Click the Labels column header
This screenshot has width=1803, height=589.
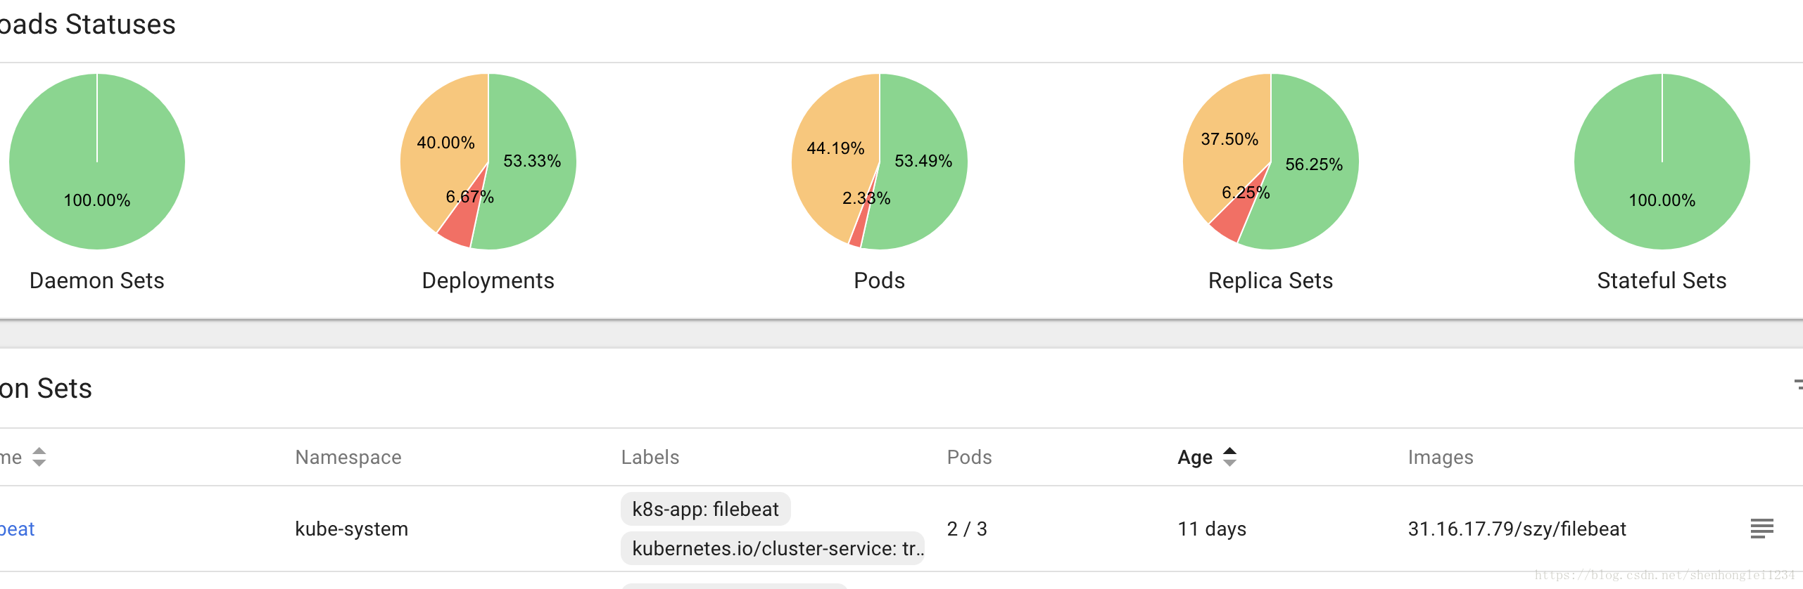pyautogui.click(x=650, y=457)
